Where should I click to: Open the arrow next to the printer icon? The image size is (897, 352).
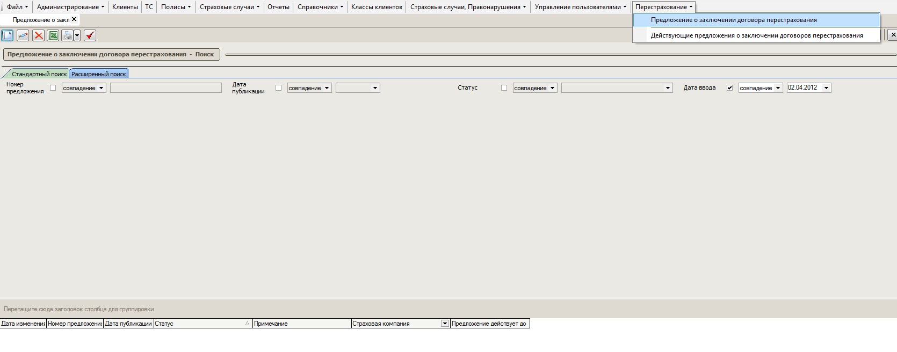77,35
